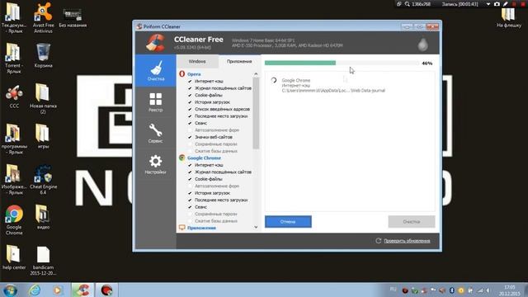The height and width of the screenshot is (297, 528).
Task: Switch to the Приложения tab
Action: click(239, 61)
